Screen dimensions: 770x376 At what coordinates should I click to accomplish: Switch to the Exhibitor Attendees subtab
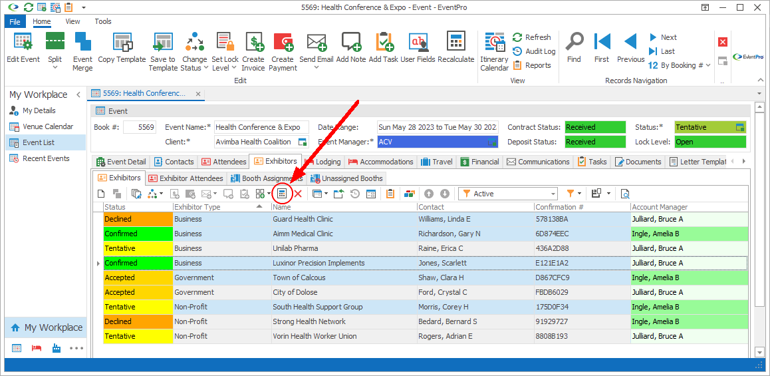coord(185,178)
